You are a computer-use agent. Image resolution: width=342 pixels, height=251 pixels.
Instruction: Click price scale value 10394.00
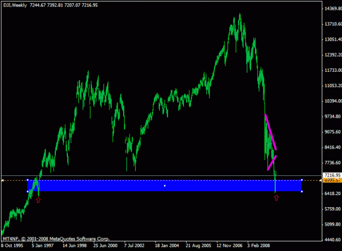point(333,101)
